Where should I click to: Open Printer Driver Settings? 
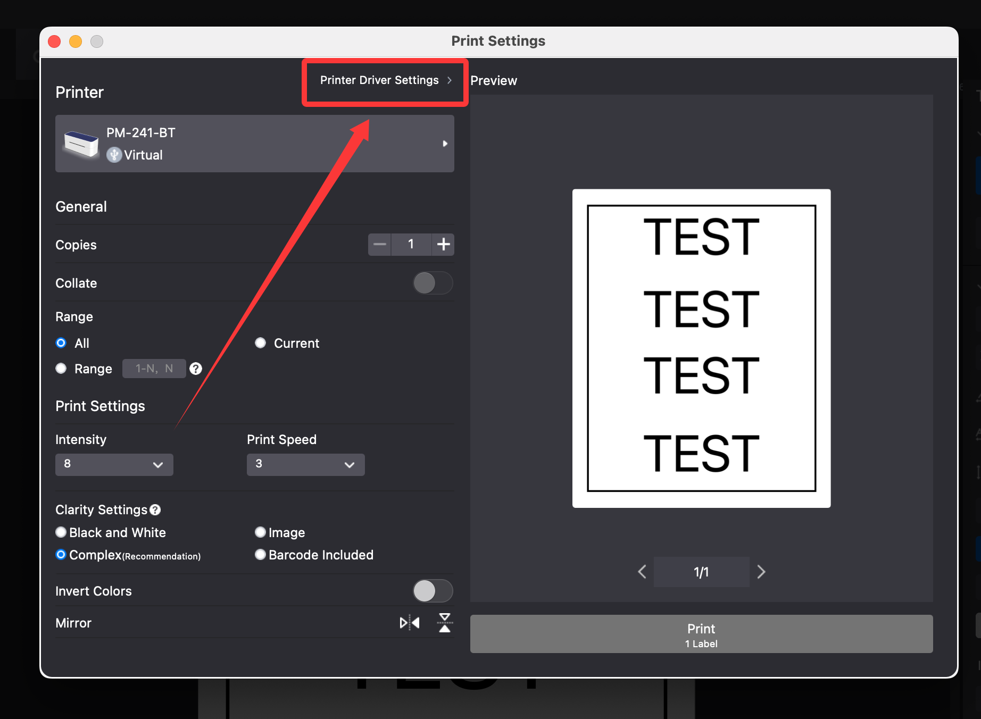pos(385,80)
